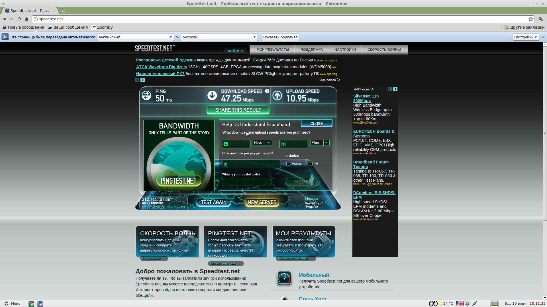
Task: Click Rate Your ISP link
Action: pyautogui.click(x=176, y=207)
